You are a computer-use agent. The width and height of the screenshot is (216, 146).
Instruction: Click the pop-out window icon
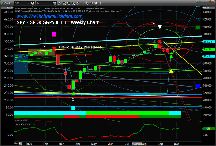pos(201,1)
